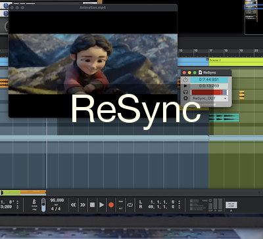Screen dimensions: 263x239
Task: Select the orange clip at the left sequencer edge
Action: point(4,83)
